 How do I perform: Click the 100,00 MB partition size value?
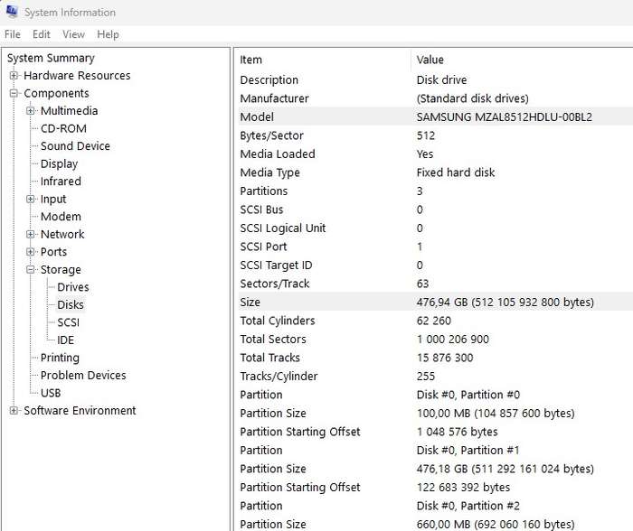click(496, 414)
